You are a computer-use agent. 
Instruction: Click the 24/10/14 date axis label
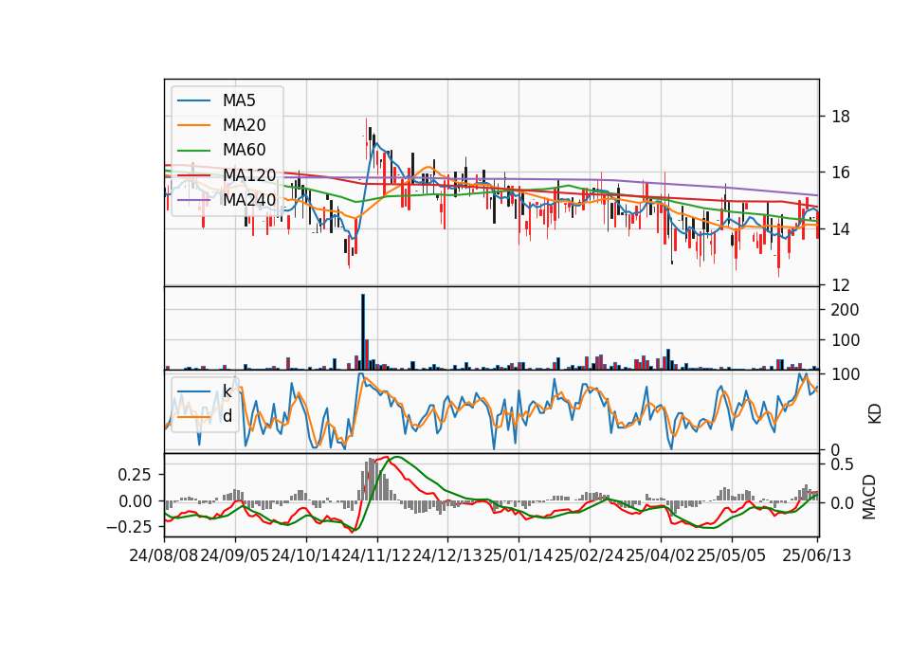[x=306, y=555]
